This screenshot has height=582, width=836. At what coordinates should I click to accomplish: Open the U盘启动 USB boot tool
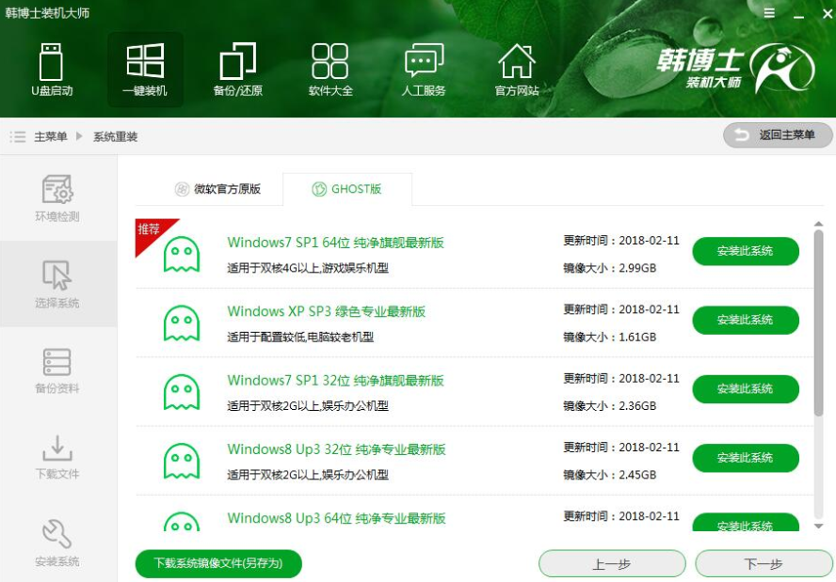tap(52, 70)
